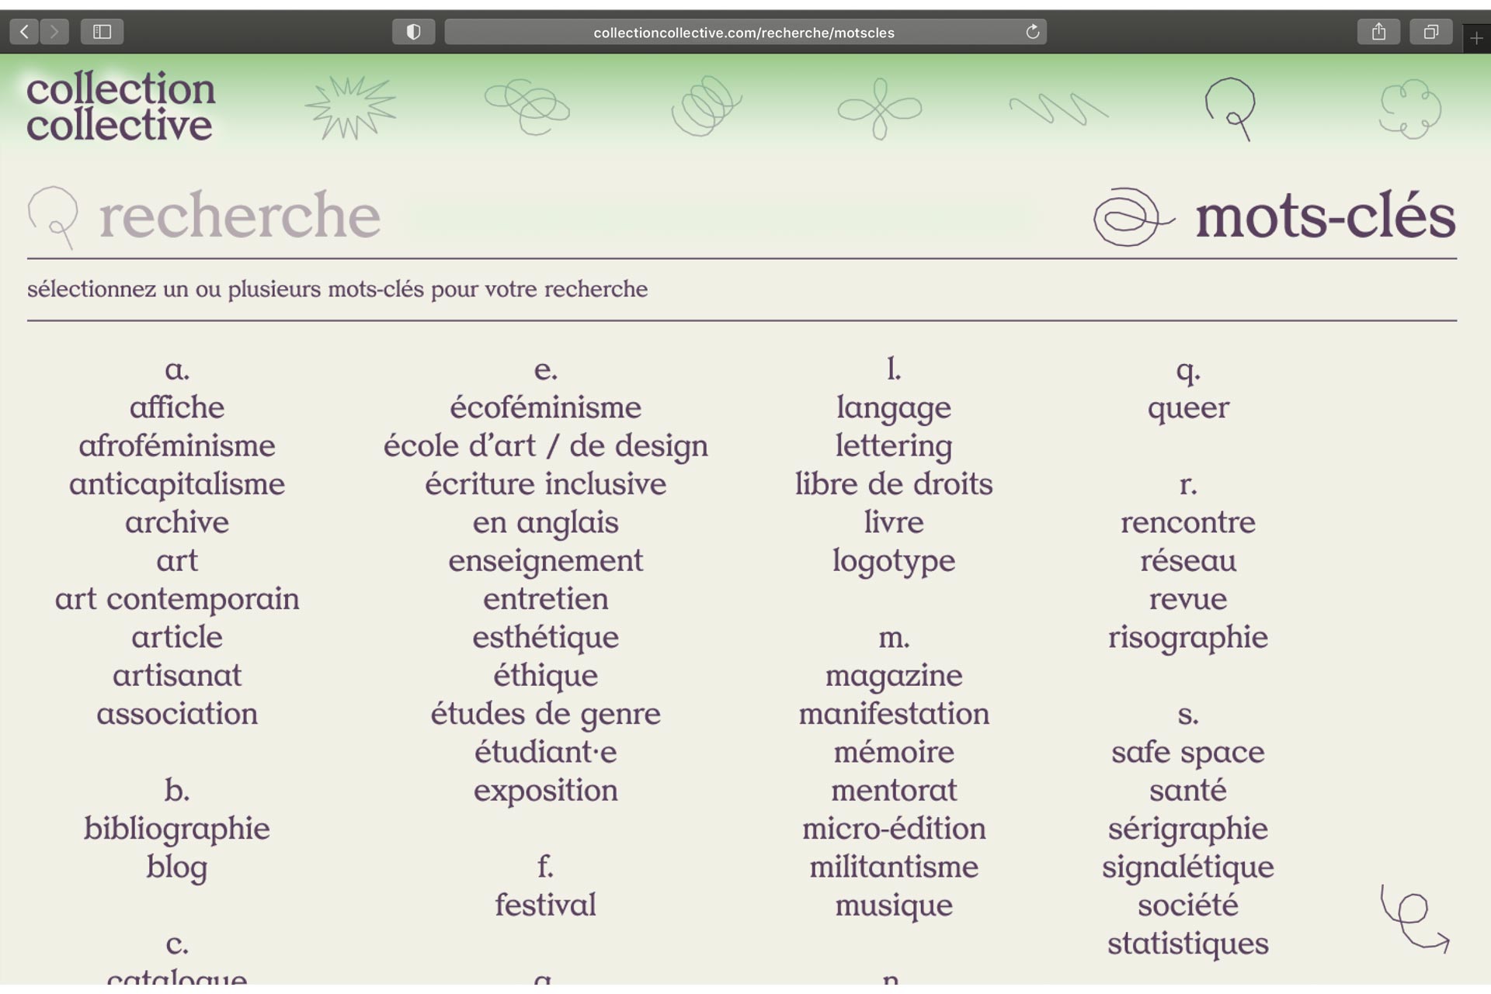Viewport: 1491px width, 994px height.
Task: Pick the keyword libre de droits
Action: [x=894, y=484]
